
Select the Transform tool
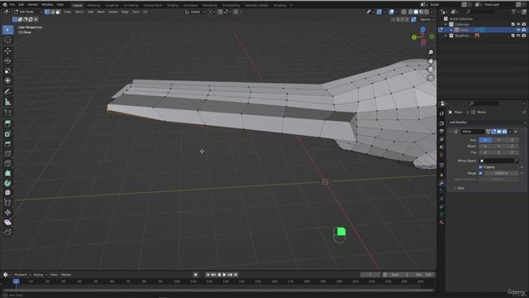[x=7, y=81]
